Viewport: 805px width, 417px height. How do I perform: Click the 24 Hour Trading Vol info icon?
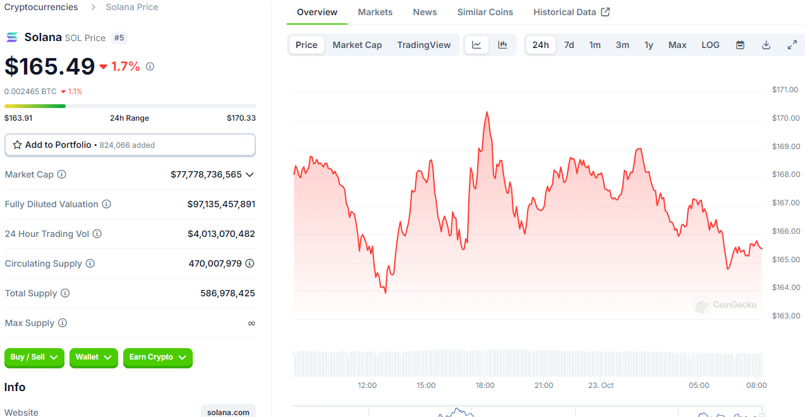[x=97, y=234]
